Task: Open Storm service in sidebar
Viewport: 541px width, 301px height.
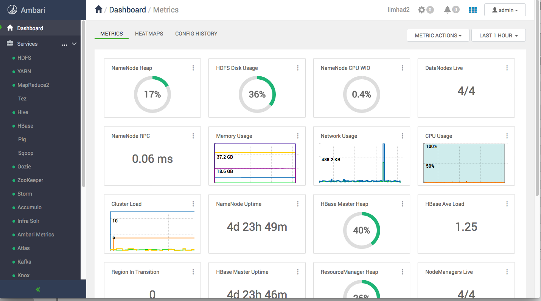Action: click(25, 194)
